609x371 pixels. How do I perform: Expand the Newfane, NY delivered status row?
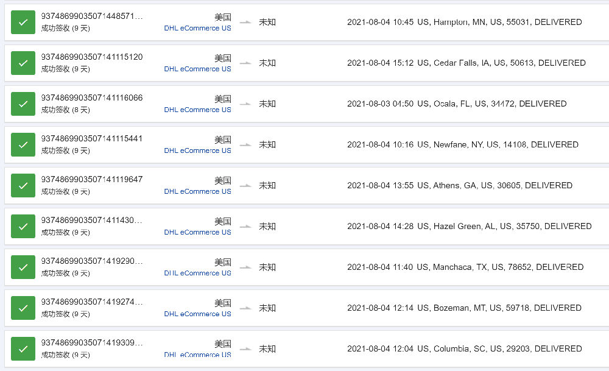click(x=307, y=144)
